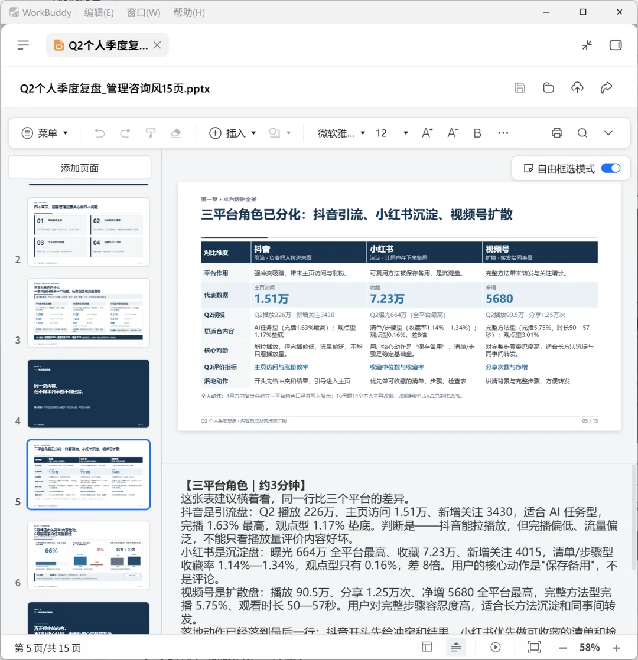The width and height of the screenshot is (638, 660).
Task: Click 主页访问与涨粉效率 text
Action: point(281,367)
